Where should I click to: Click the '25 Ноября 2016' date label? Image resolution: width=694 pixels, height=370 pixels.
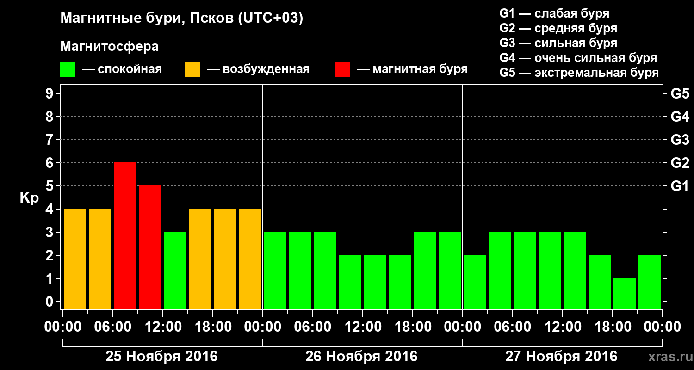tap(161, 357)
